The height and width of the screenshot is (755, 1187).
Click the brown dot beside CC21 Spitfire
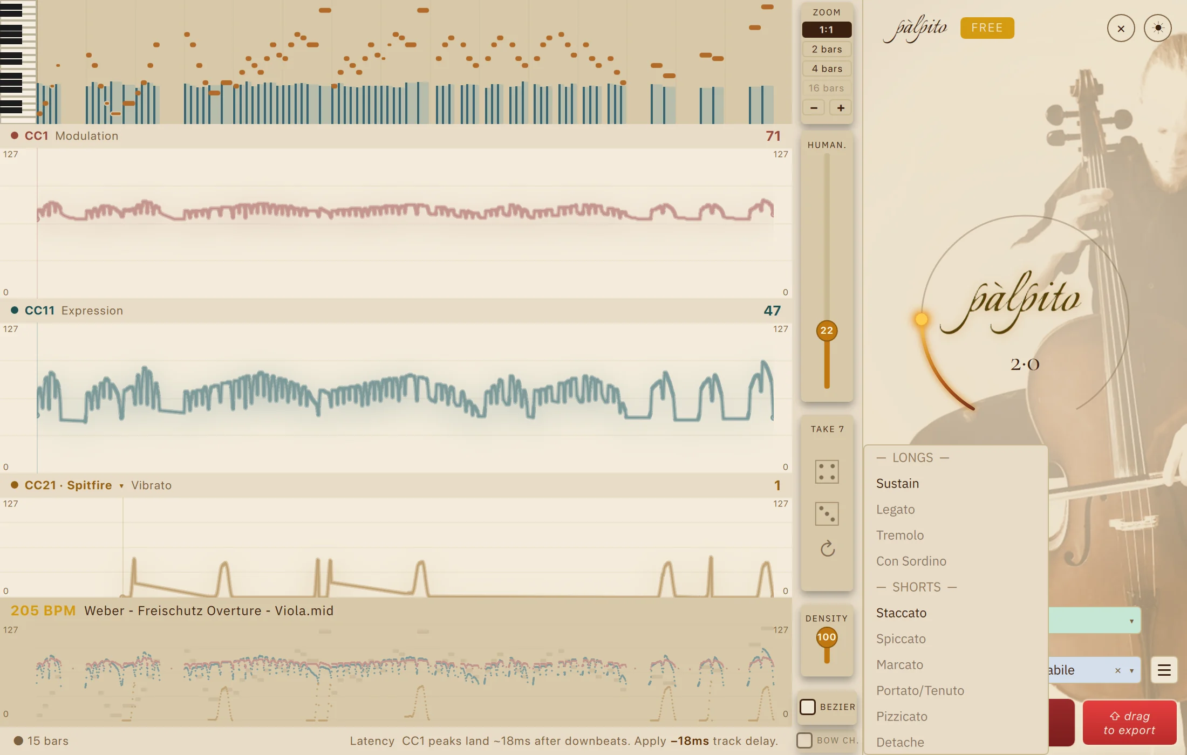15,485
